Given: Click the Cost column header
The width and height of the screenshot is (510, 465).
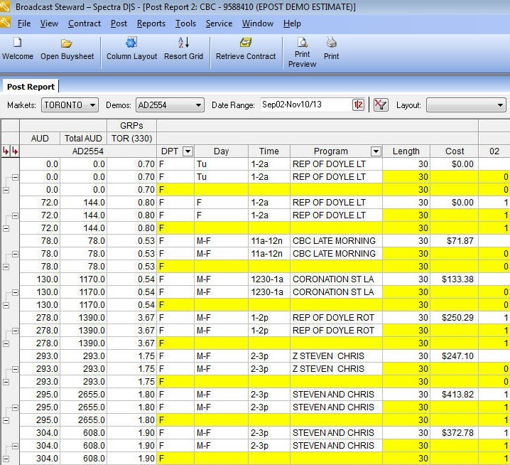Looking at the screenshot, I should point(455,151).
